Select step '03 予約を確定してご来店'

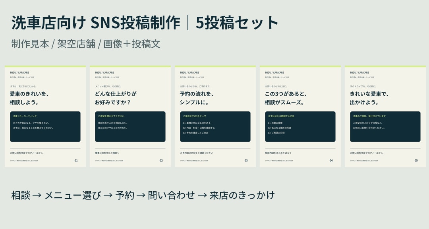click(195, 133)
